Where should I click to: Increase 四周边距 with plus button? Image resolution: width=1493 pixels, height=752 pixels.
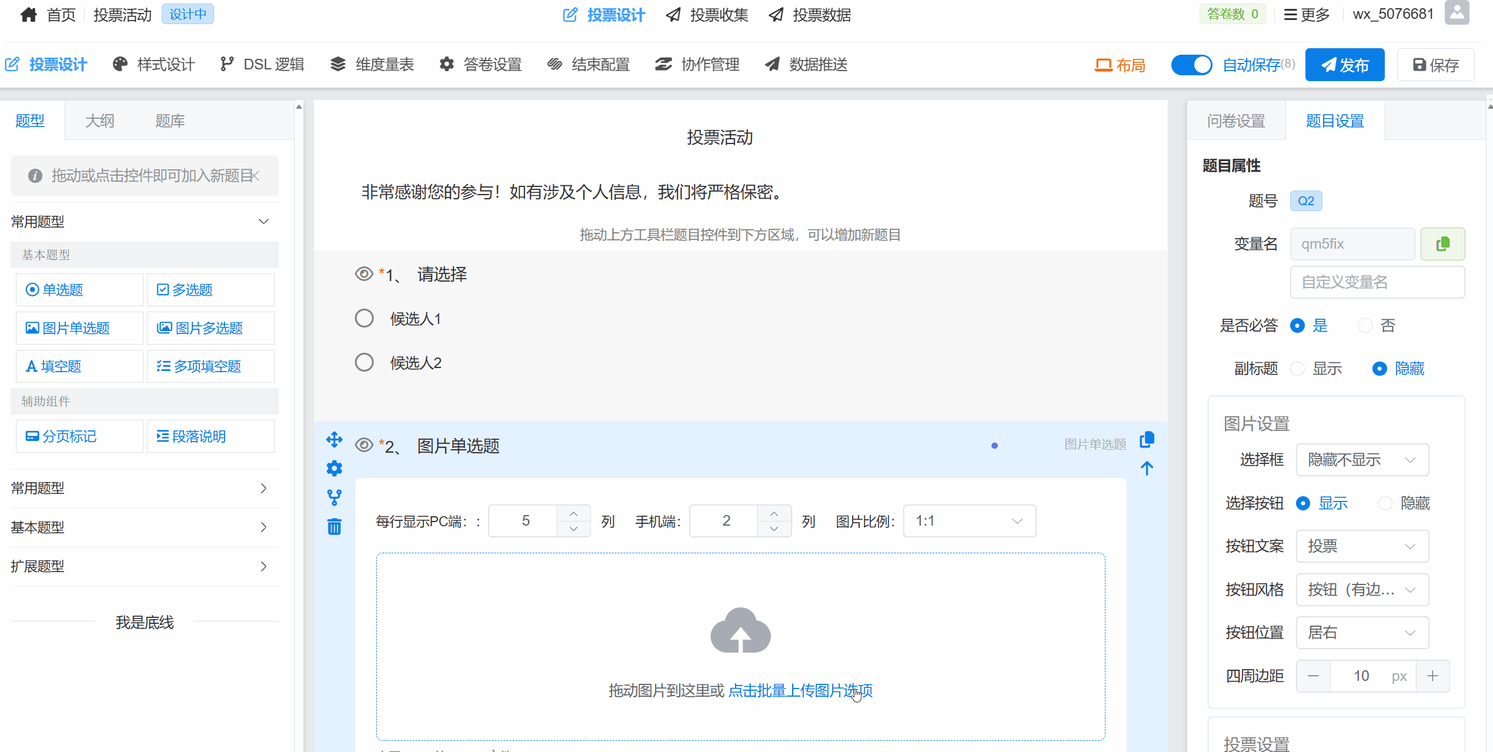(1432, 676)
